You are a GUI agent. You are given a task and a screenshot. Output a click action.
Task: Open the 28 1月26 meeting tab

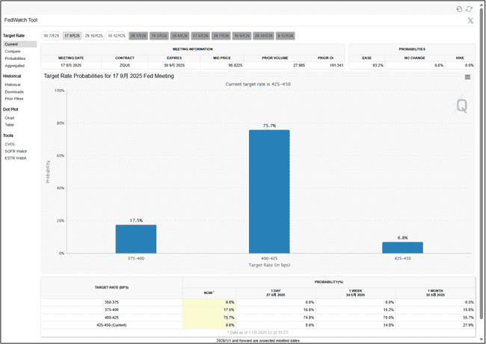pos(138,36)
